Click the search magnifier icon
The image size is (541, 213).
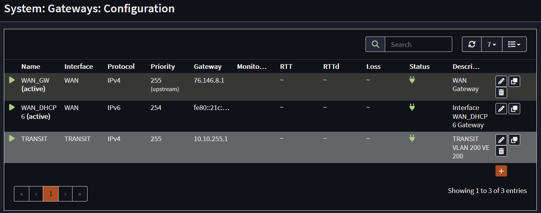(x=375, y=44)
